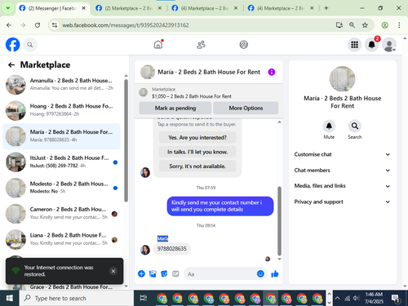Image resolution: width=408 pixels, height=306 pixels.
Task: Open more actions plus icon in composer
Action: [141, 273]
